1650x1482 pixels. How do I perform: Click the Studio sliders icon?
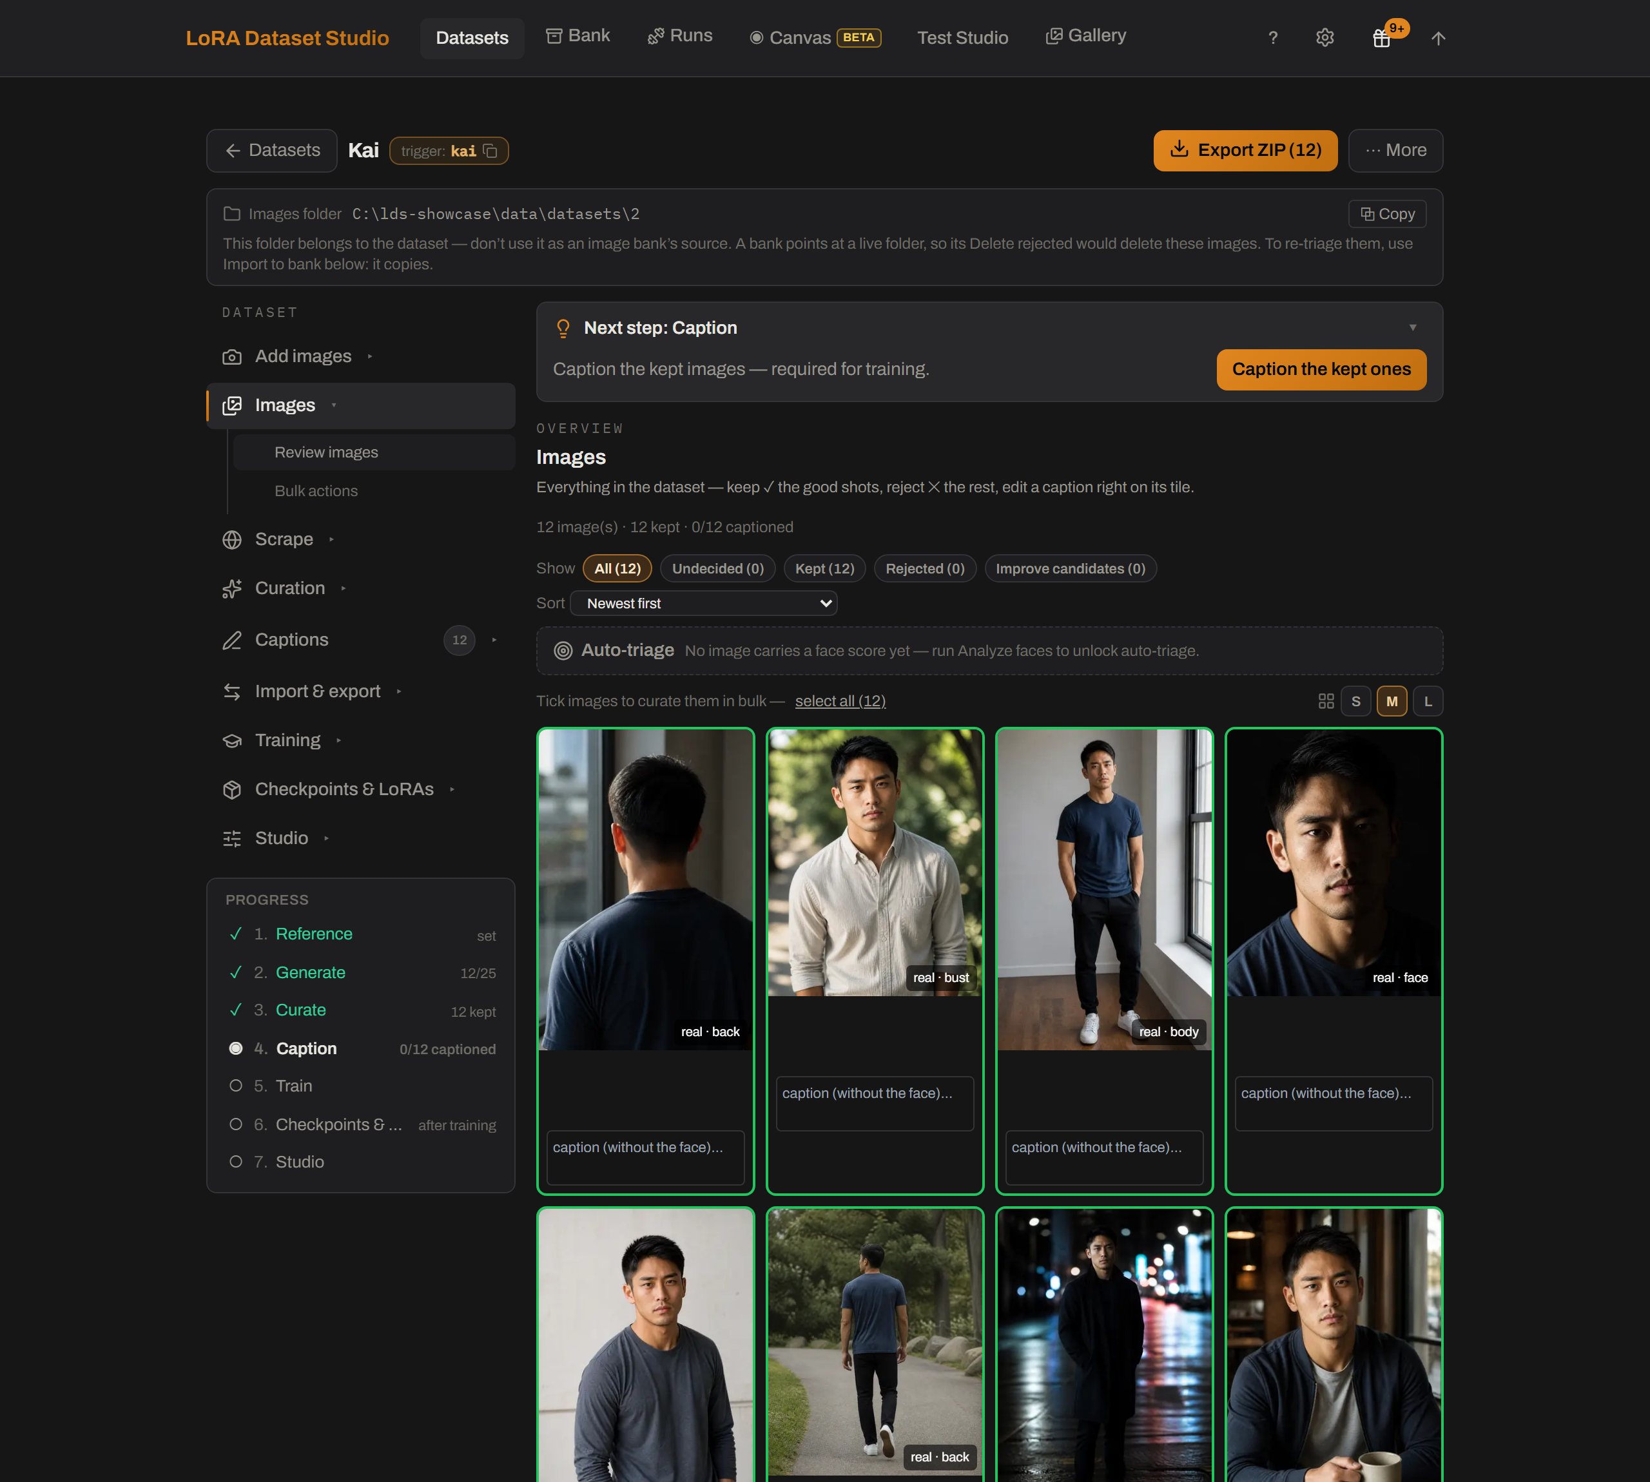point(232,838)
